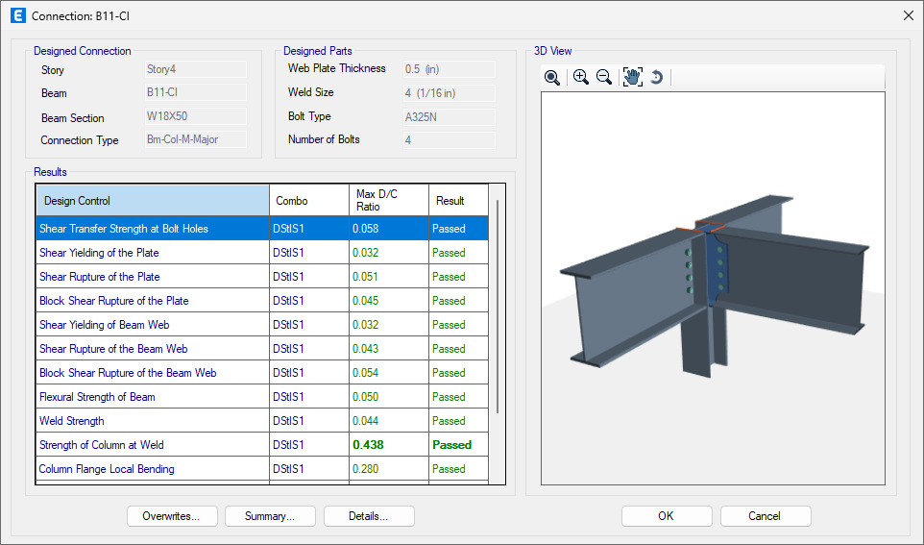Zoom out of the 3D view
Screen dimensions: 924x545
pos(604,78)
